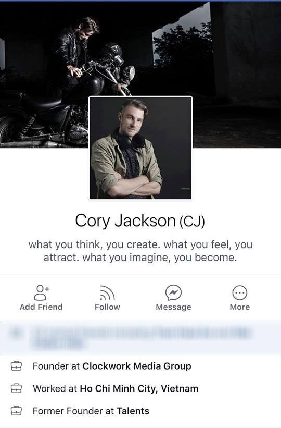The image size is (281, 428).
Task: Open chat via the Messenger bubble icon
Action: (x=173, y=292)
